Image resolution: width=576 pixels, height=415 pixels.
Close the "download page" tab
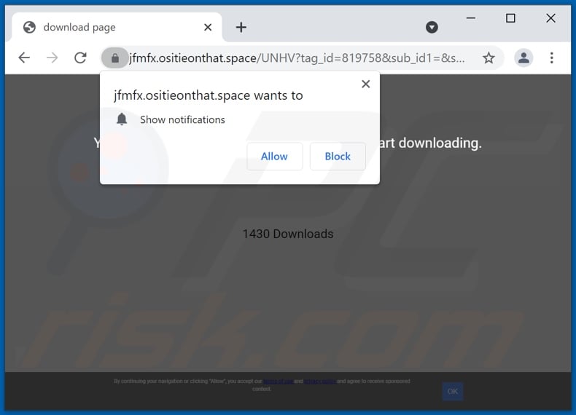[x=207, y=28]
